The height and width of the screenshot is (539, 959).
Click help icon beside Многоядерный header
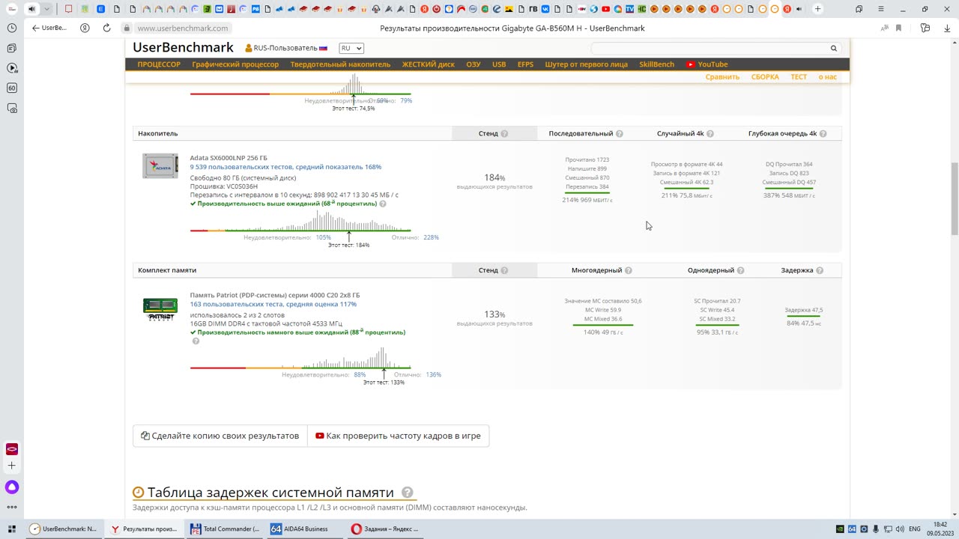coord(629,271)
